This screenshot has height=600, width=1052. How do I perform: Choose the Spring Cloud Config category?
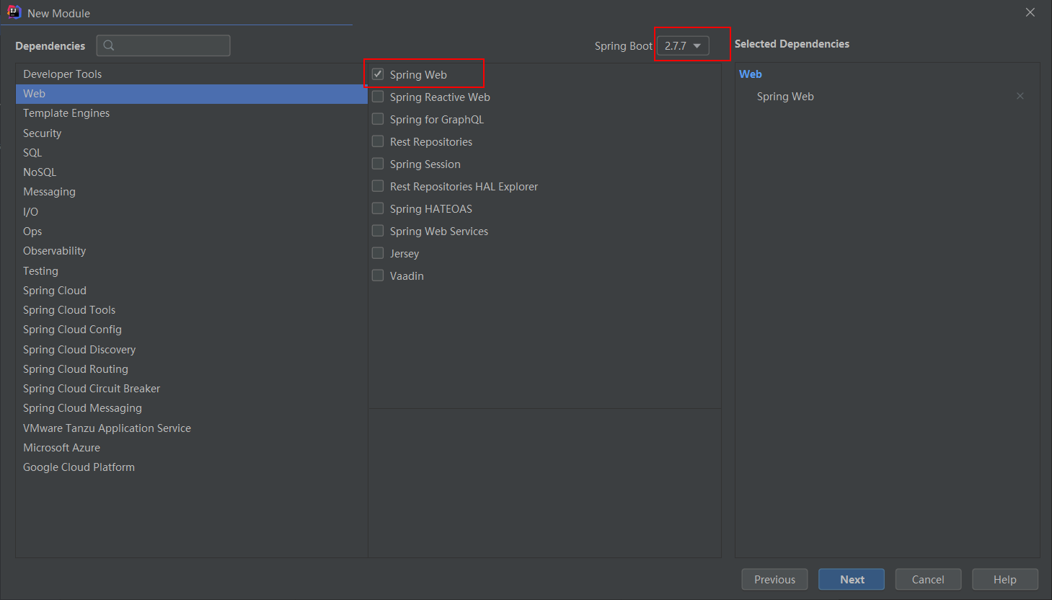click(192, 330)
